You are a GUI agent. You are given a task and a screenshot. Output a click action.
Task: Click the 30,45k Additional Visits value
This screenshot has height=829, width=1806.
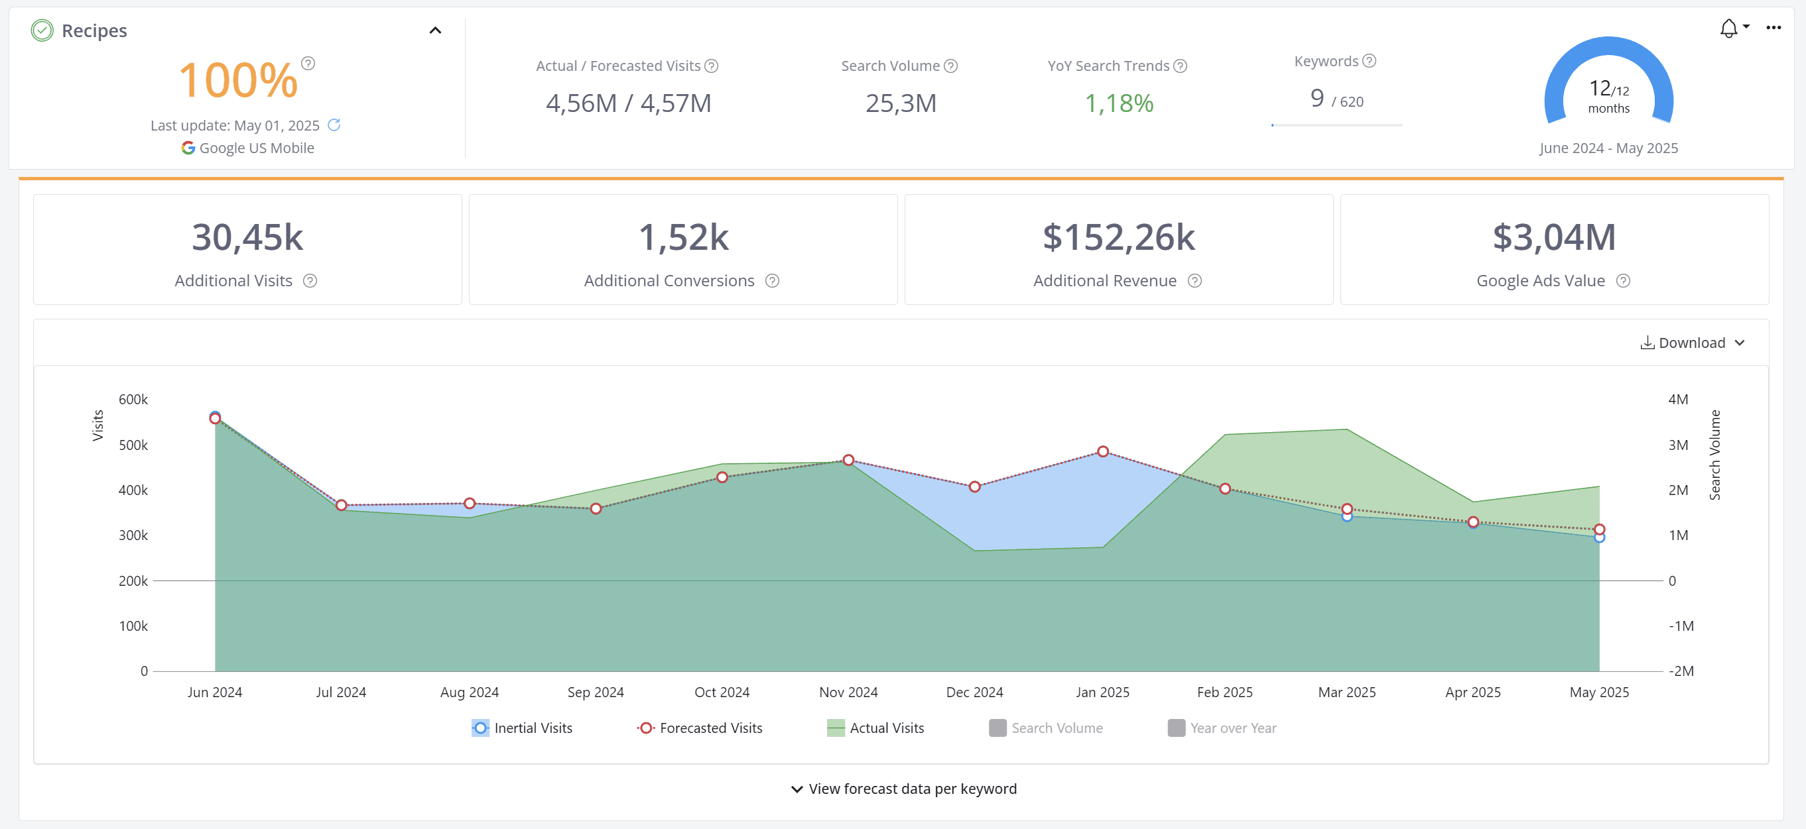tap(247, 237)
